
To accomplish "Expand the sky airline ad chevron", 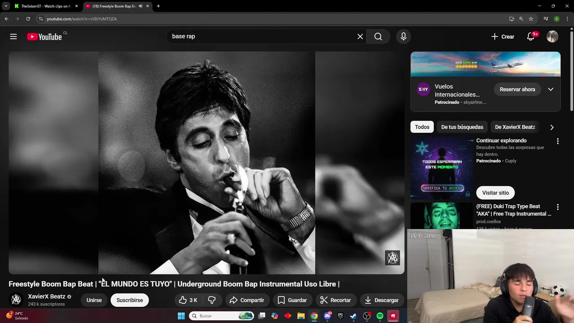I will tap(551, 89).
